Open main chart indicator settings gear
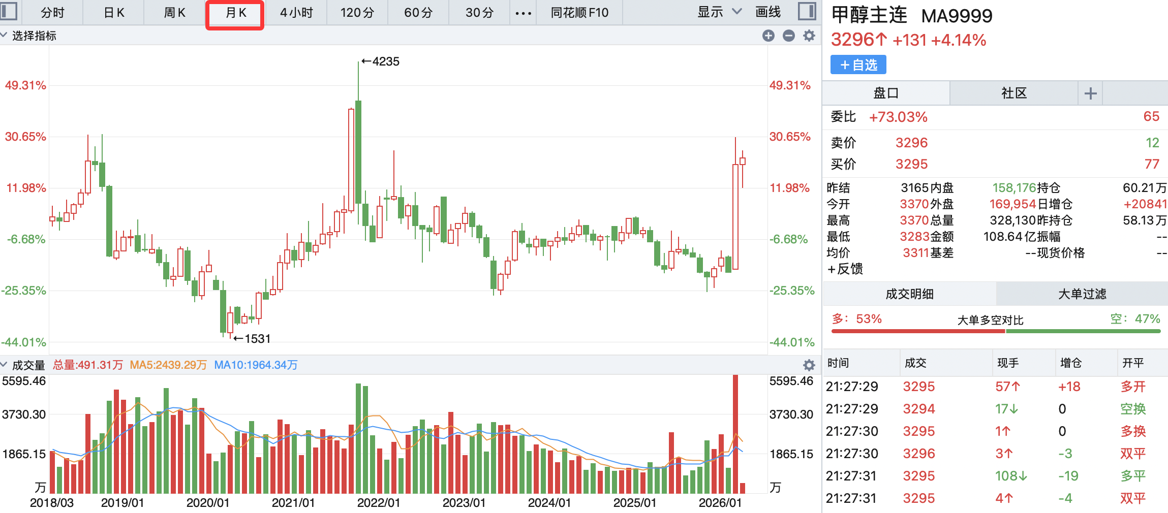Screen dimensions: 1168x513 click(x=809, y=36)
